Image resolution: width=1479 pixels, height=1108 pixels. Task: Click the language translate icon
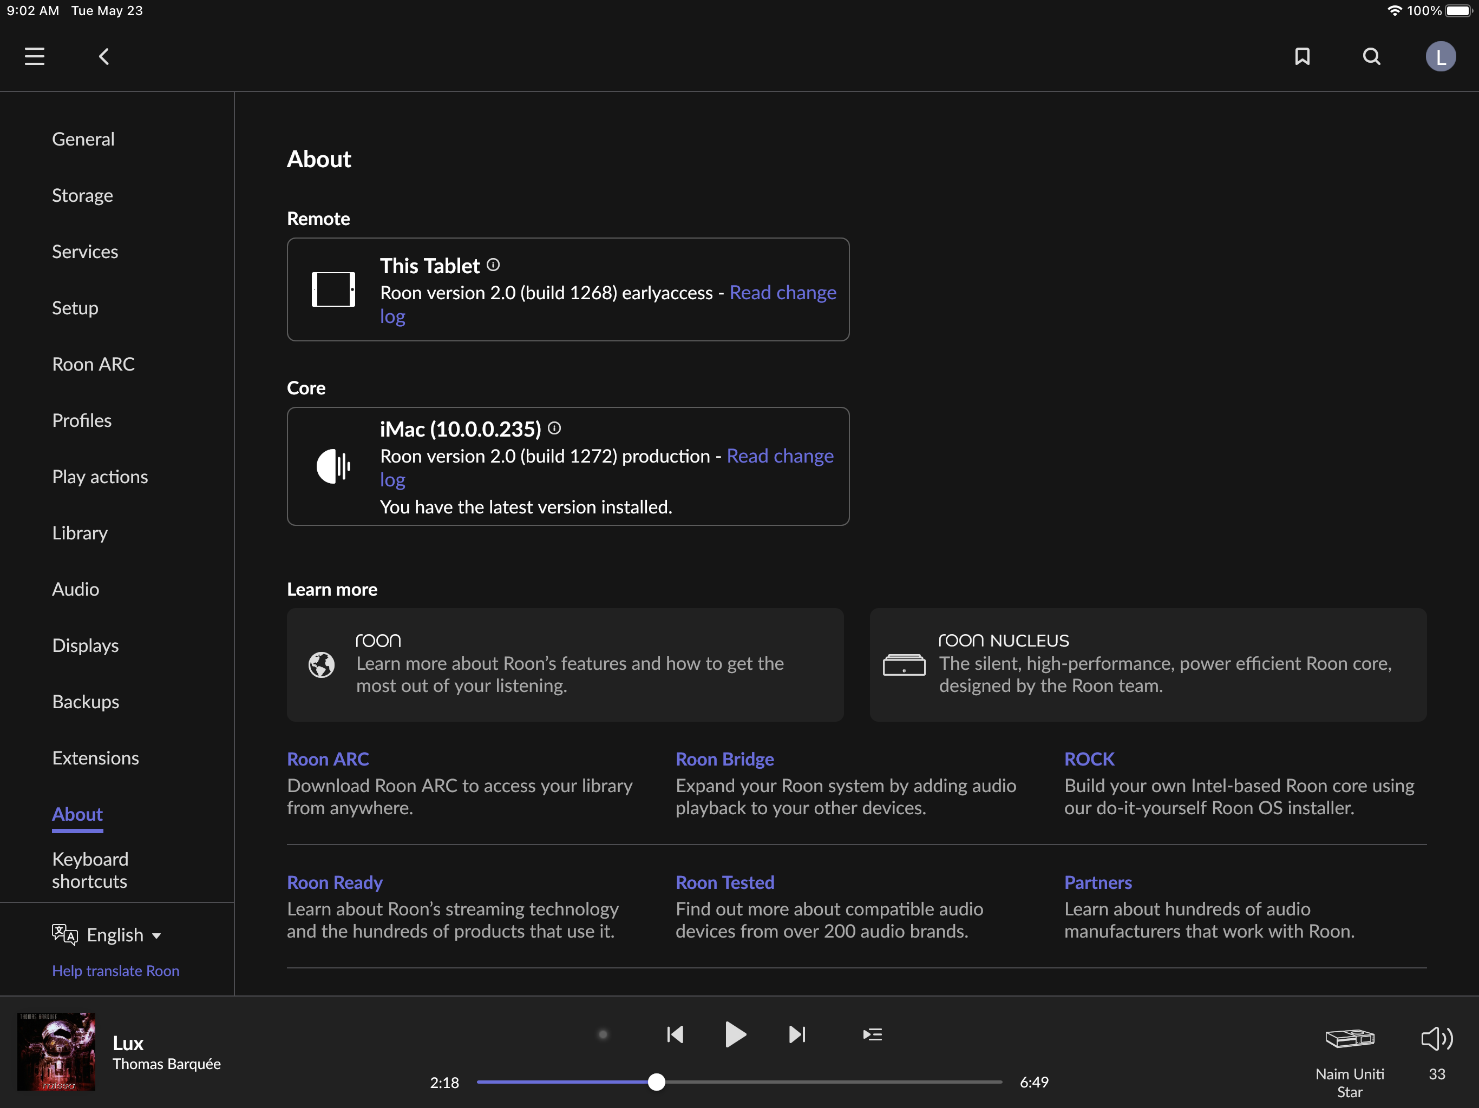(65, 934)
